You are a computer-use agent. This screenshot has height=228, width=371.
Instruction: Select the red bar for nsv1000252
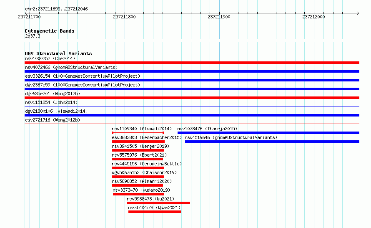coord(192,63)
